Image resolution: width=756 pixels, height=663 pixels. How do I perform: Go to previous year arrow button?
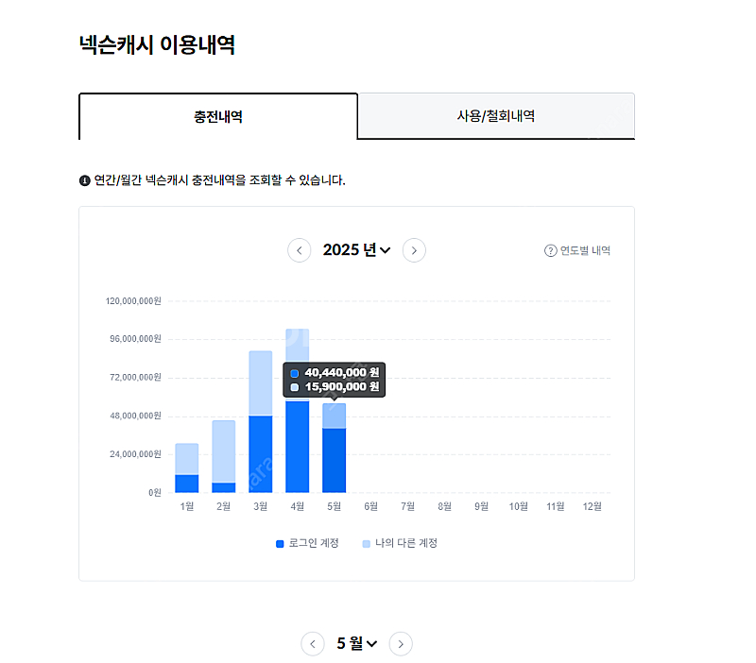(299, 250)
